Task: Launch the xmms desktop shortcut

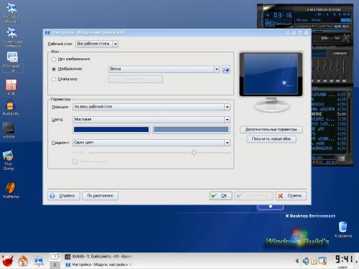Action: point(9,130)
